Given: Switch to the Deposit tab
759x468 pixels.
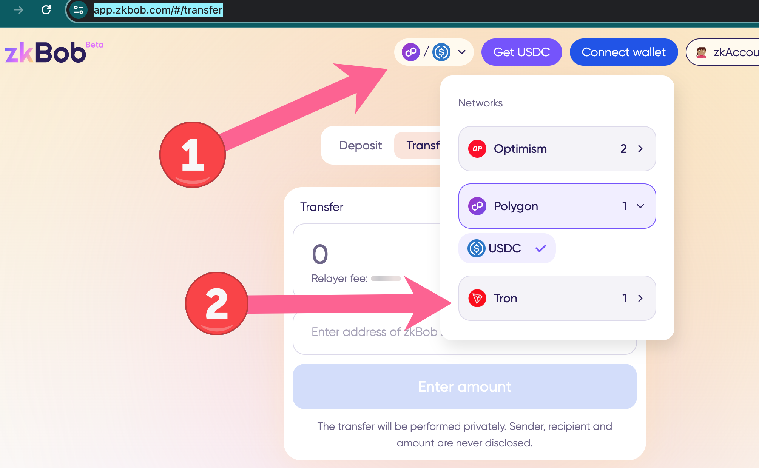Looking at the screenshot, I should point(360,145).
